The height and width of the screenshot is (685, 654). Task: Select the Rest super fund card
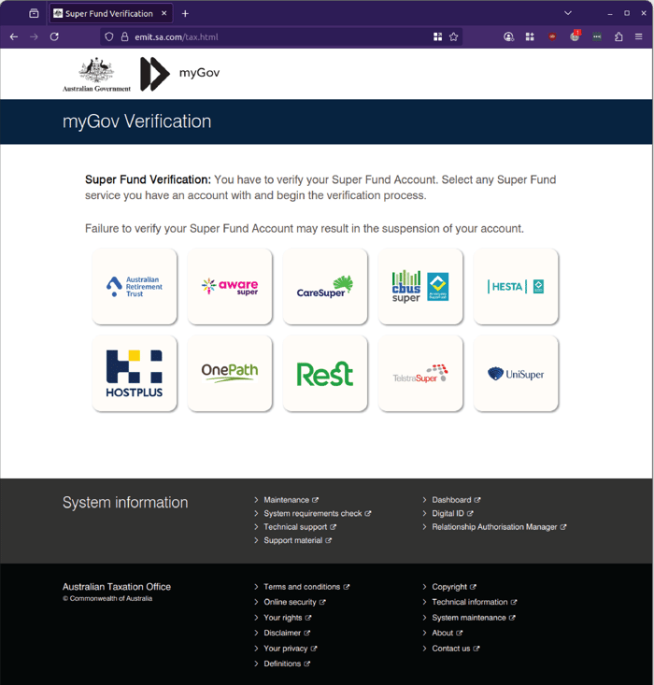[x=325, y=374]
